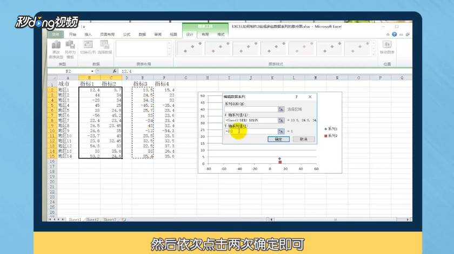454x254 pixels.
Task: Switch to the Sheet3 worksheet tab
Action: 110,219
